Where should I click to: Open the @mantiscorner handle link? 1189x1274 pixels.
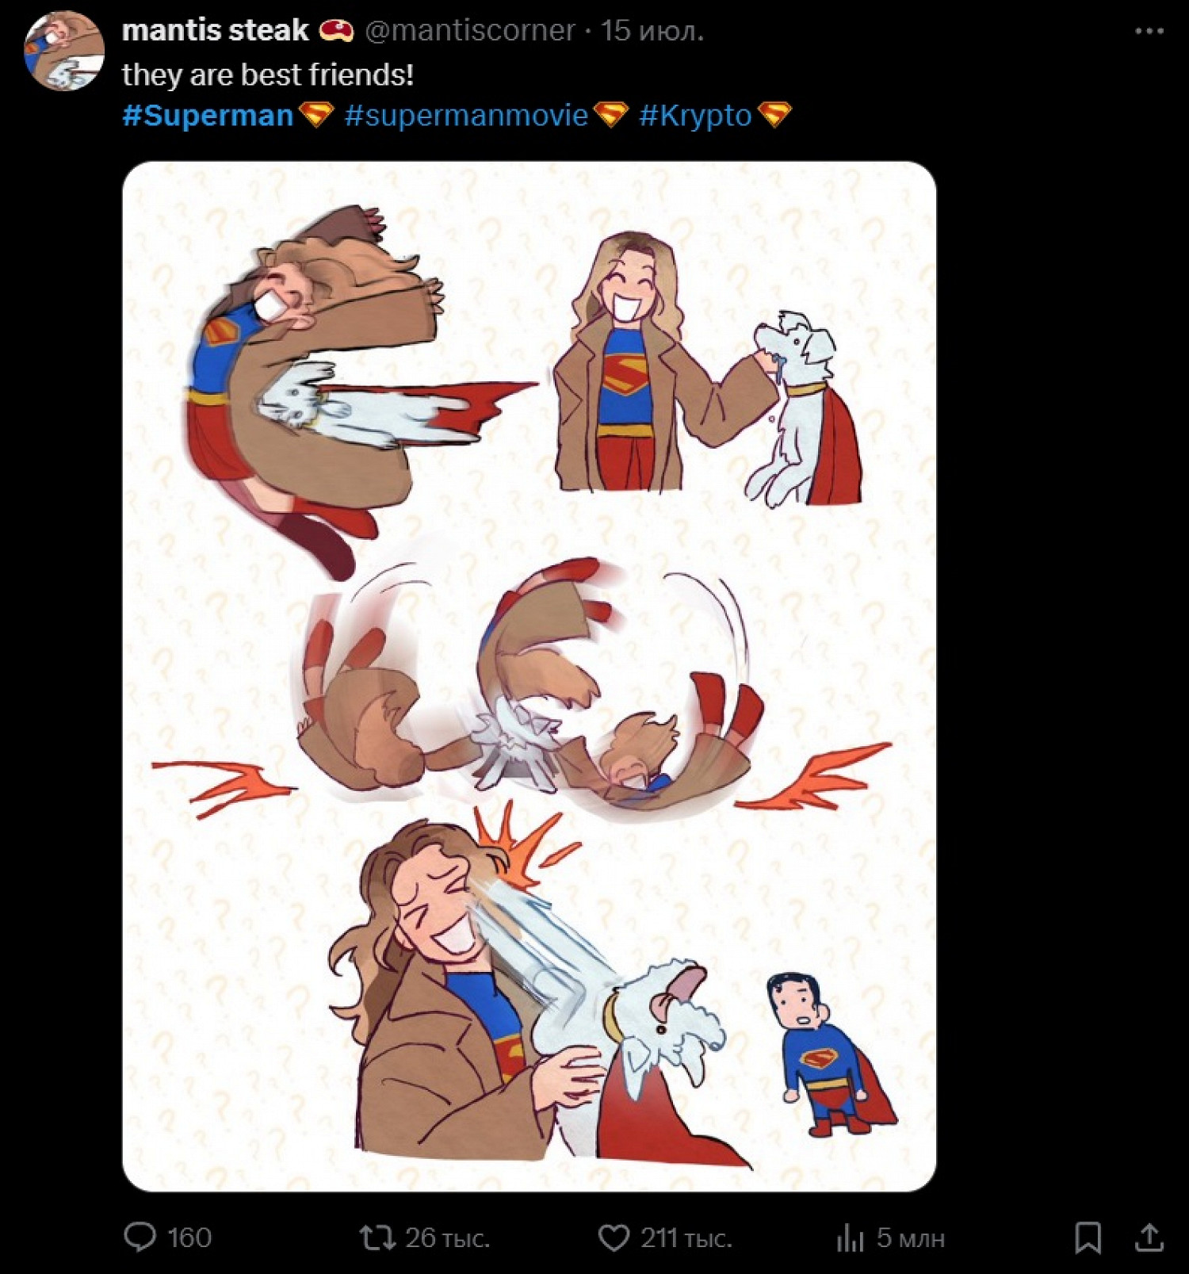[470, 30]
